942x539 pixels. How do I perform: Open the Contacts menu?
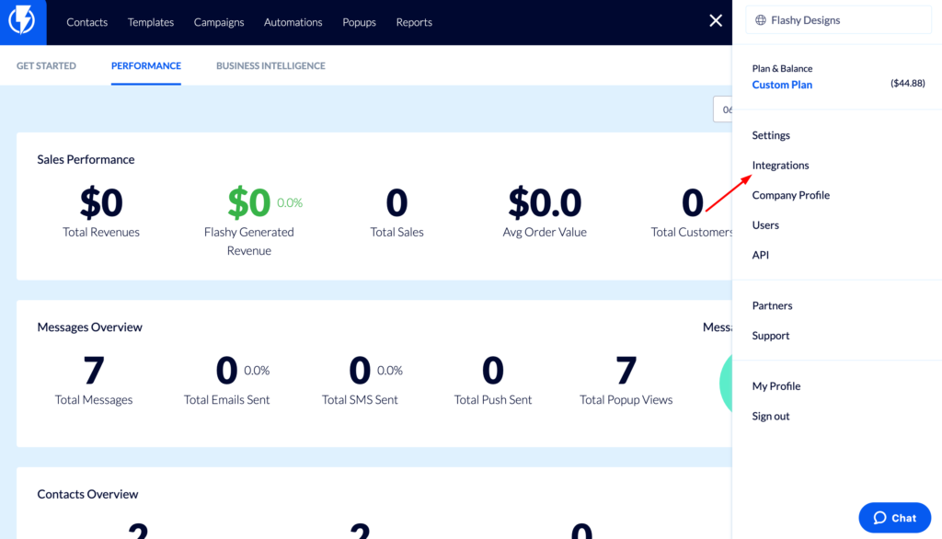pyautogui.click(x=87, y=22)
